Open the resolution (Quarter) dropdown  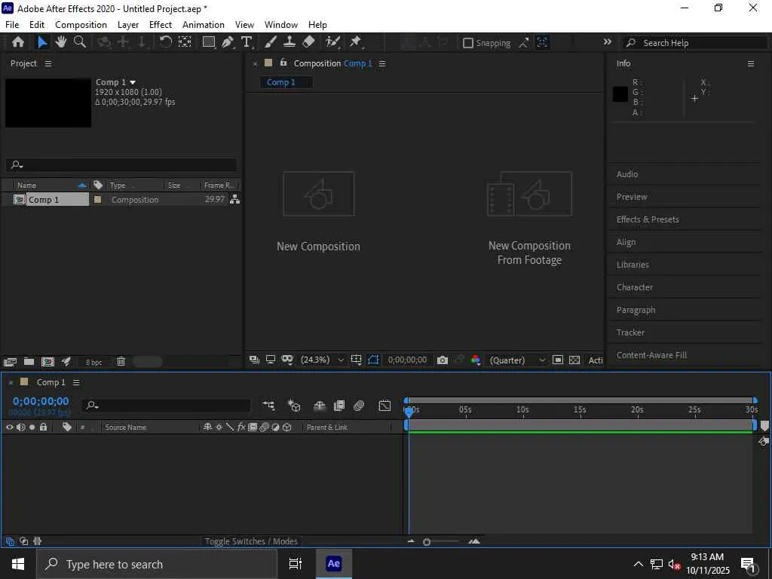click(517, 360)
